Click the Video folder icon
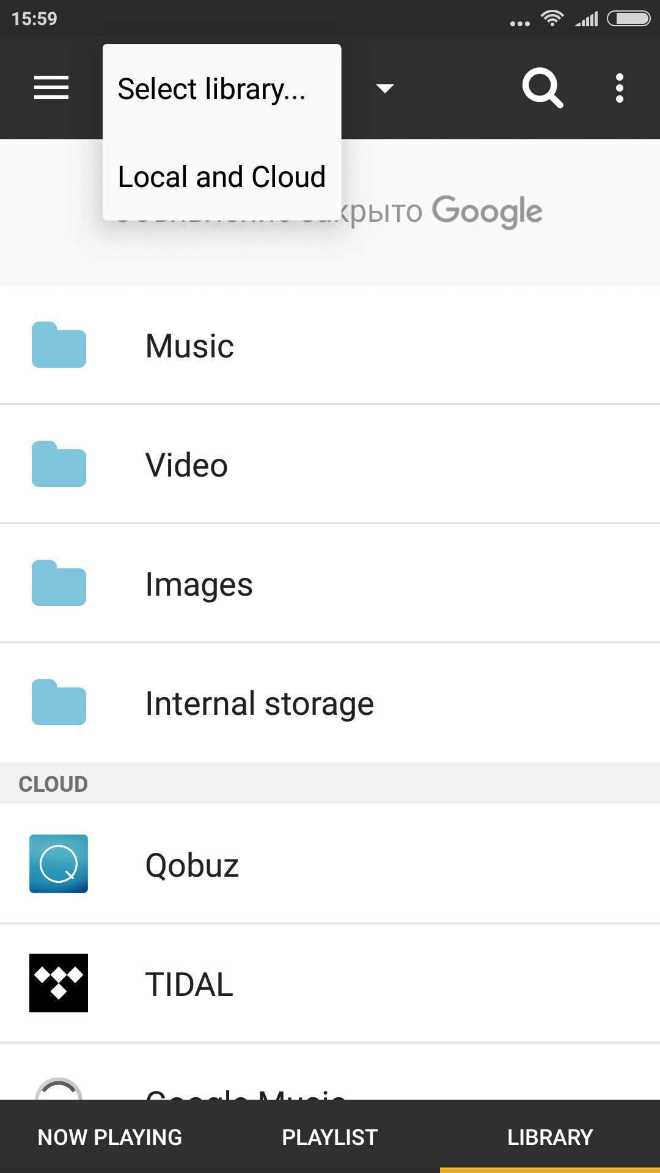The height and width of the screenshot is (1173, 660). tap(59, 464)
